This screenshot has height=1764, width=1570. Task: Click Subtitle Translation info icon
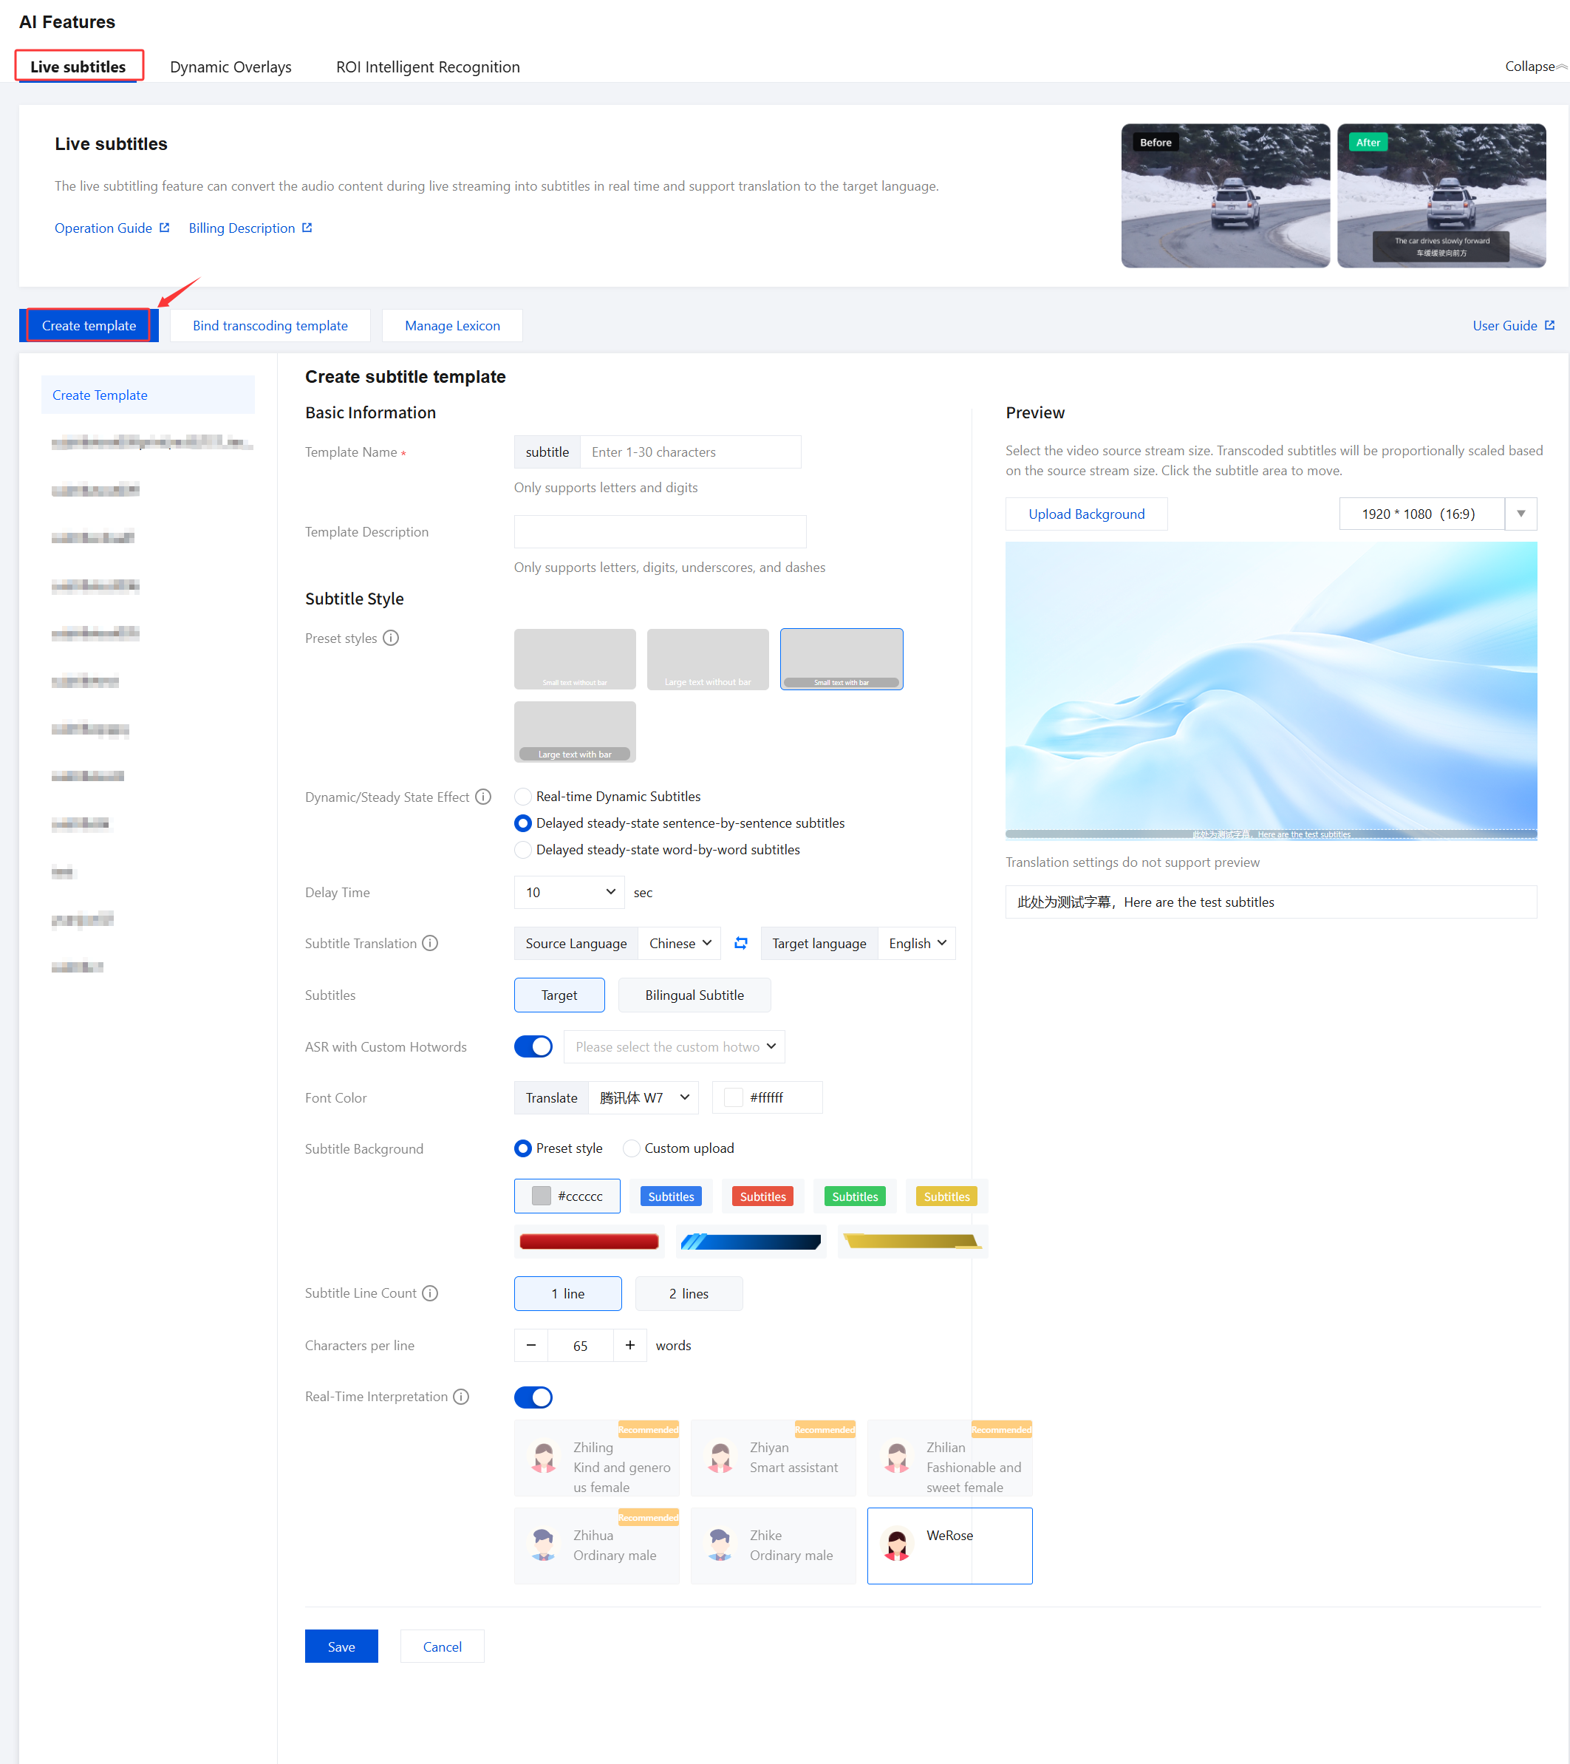tap(429, 943)
